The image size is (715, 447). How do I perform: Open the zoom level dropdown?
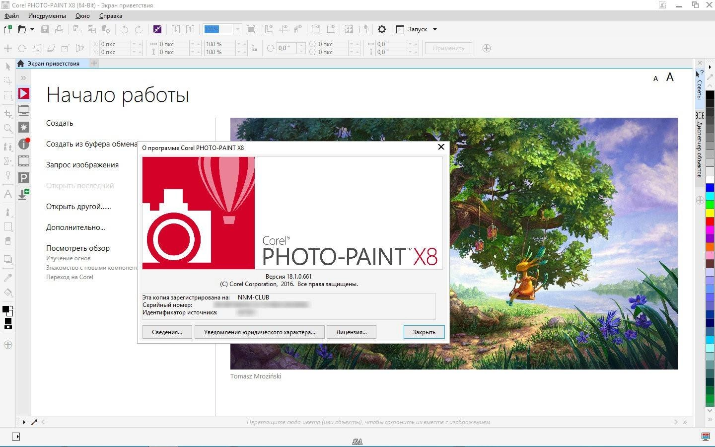tap(237, 29)
